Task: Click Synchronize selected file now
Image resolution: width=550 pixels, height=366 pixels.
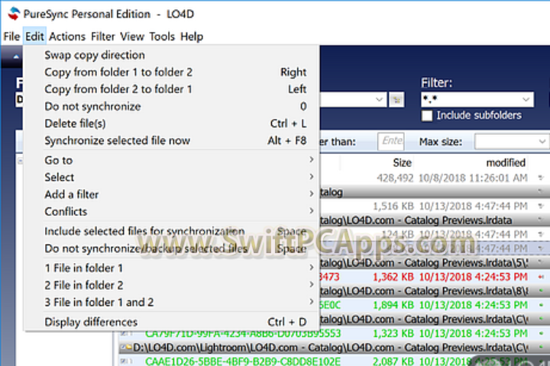Action: click(172, 140)
